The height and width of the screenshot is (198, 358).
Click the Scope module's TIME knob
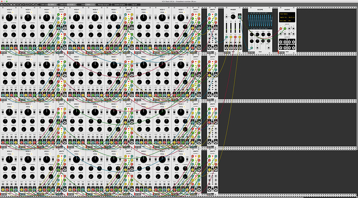(263, 34)
